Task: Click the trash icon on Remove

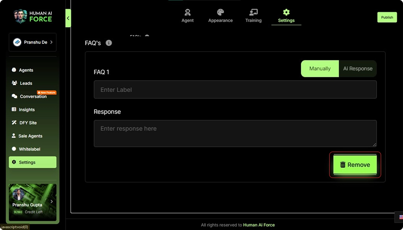Action: click(343, 165)
